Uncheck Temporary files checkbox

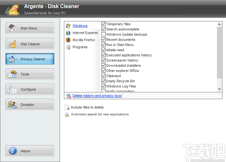[103, 24]
